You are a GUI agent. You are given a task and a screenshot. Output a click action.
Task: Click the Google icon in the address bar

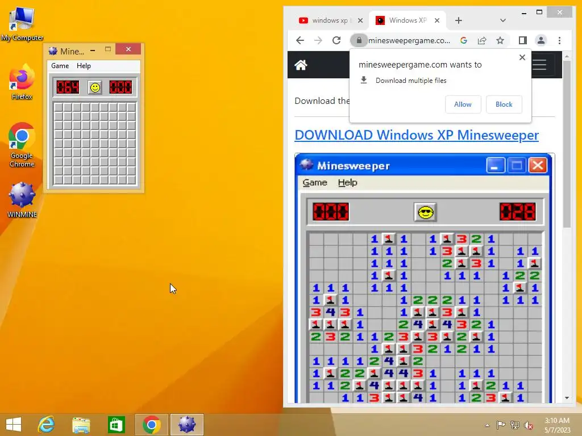464,40
